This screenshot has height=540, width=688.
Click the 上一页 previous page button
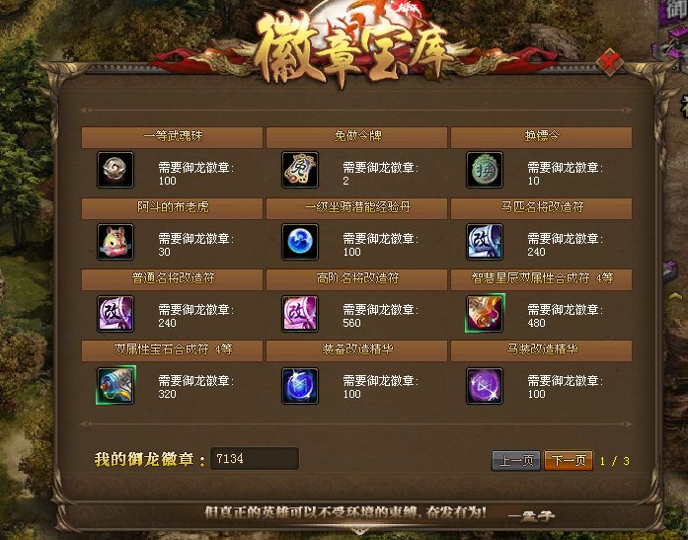[516, 460]
